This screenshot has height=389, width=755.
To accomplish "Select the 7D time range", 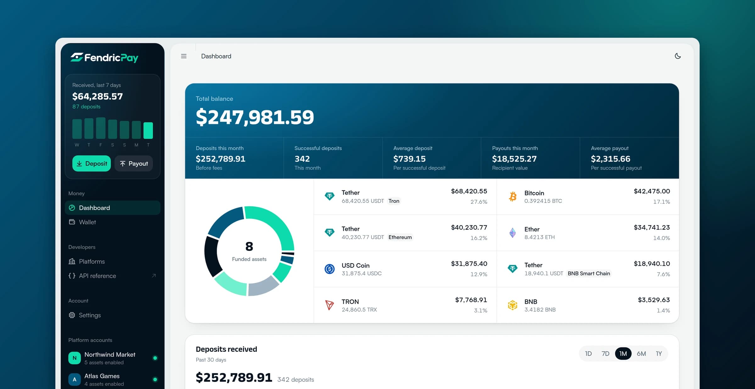I will [x=606, y=354].
